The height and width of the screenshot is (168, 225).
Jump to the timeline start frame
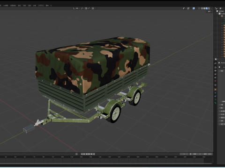tap(82, 154)
